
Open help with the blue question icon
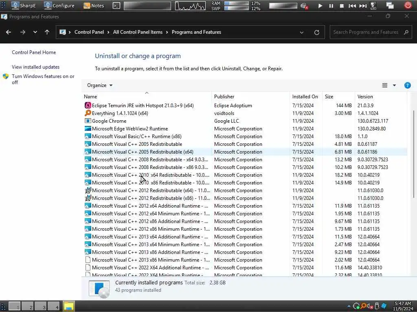pos(407,85)
